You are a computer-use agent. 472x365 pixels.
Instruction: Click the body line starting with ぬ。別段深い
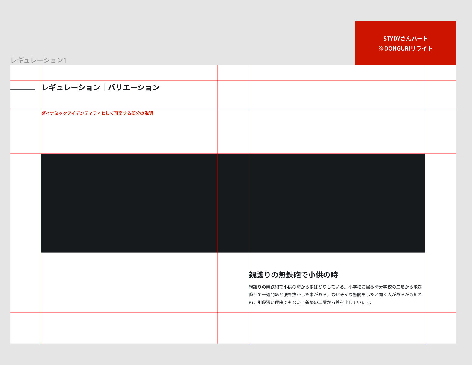point(310,302)
